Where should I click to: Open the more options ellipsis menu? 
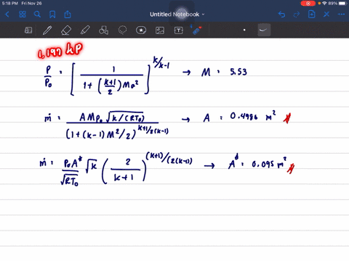coord(342,14)
